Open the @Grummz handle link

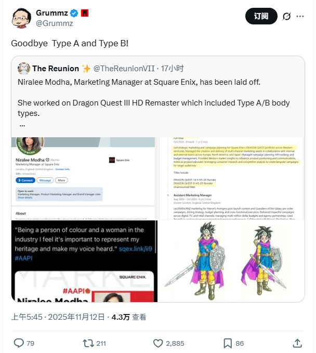click(x=54, y=23)
